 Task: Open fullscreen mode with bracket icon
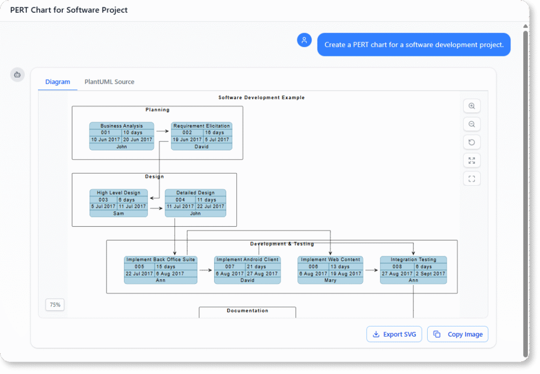coord(471,179)
